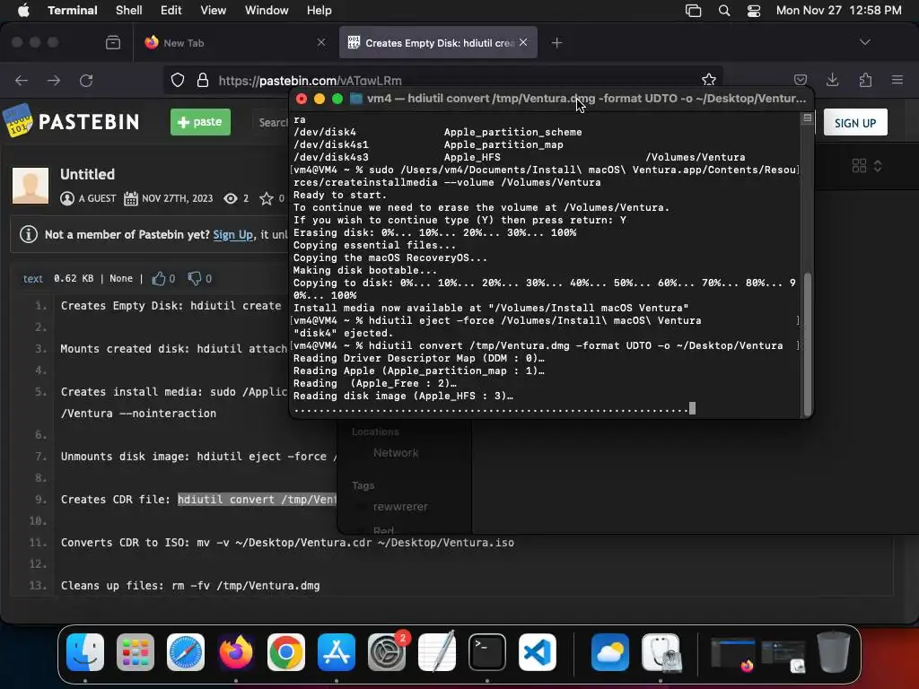Open Firefox from the Dock
919x689 pixels.
tap(236, 652)
